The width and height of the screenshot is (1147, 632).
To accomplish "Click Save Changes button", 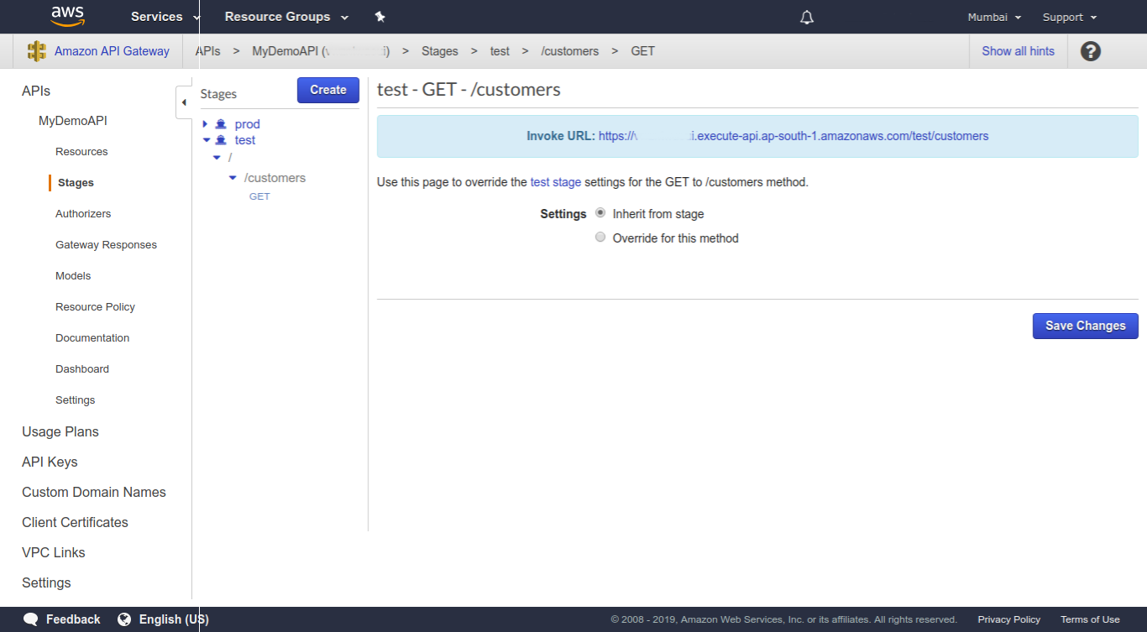I will pos(1085,326).
